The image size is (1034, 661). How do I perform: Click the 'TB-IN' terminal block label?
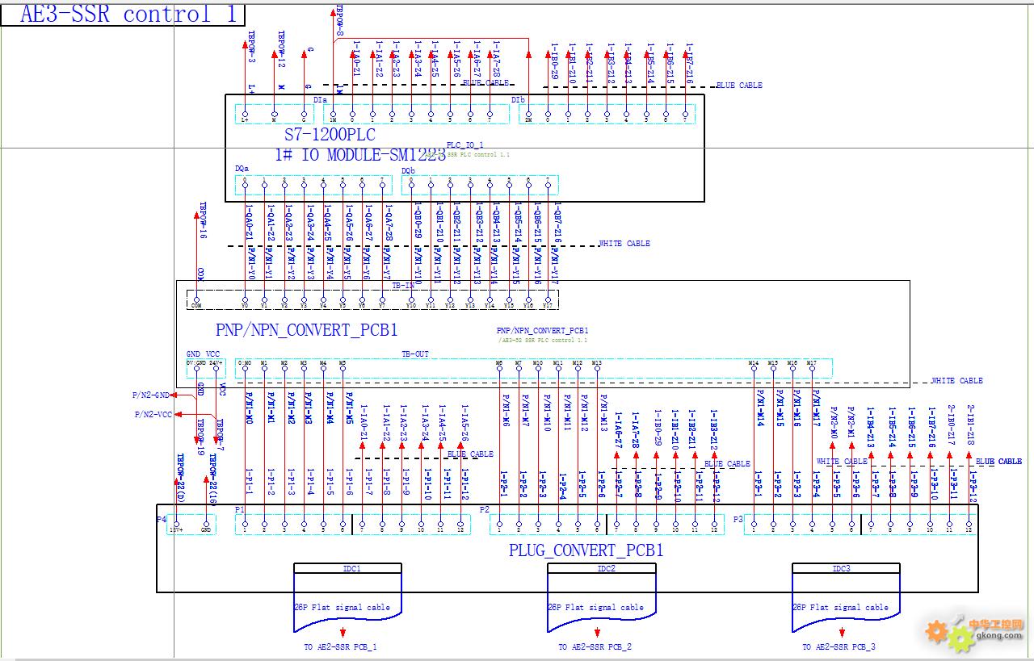click(x=403, y=286)
